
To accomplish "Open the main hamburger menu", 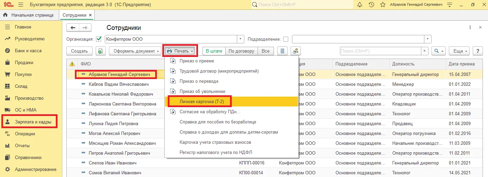I will click(x=21, y=5).
